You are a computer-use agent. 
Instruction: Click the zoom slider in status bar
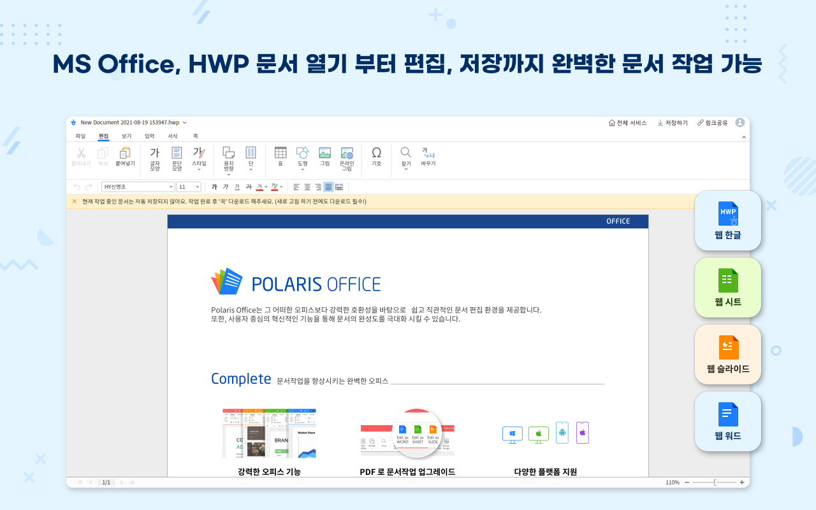(x=714, y=483)
